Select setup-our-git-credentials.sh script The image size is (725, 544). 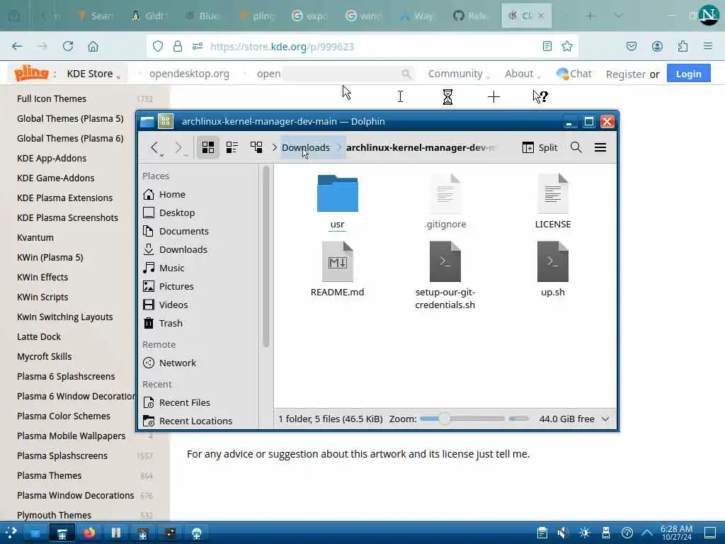(445, 276)
